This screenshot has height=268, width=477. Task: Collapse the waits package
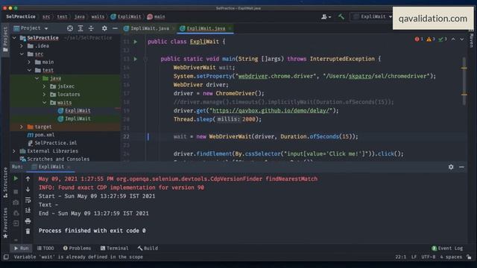pos(45,103)
